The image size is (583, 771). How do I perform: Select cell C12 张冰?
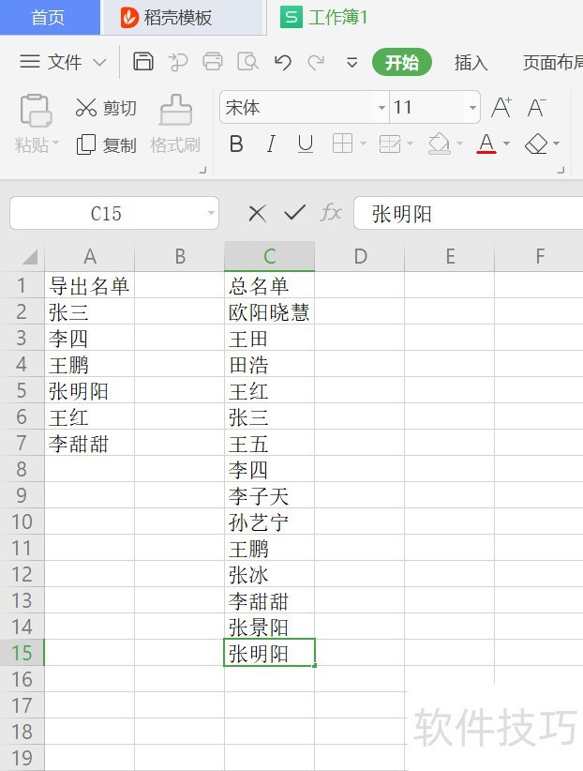pos(269,574)
